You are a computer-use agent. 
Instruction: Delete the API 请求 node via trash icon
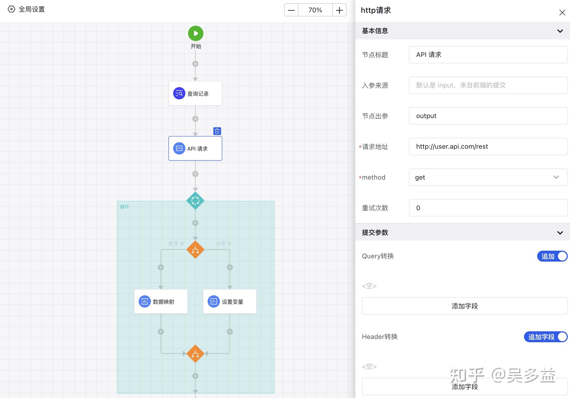[217, 131]
